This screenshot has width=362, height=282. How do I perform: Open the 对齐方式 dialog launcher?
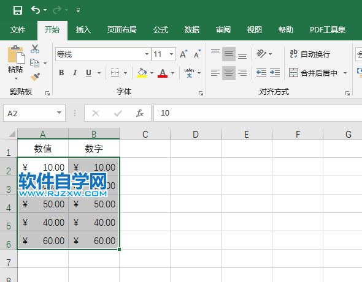click(348, 93)
